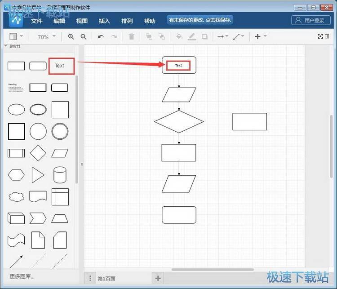
Task: Select the 3D cube shape in palette
Action: [16, 218]
